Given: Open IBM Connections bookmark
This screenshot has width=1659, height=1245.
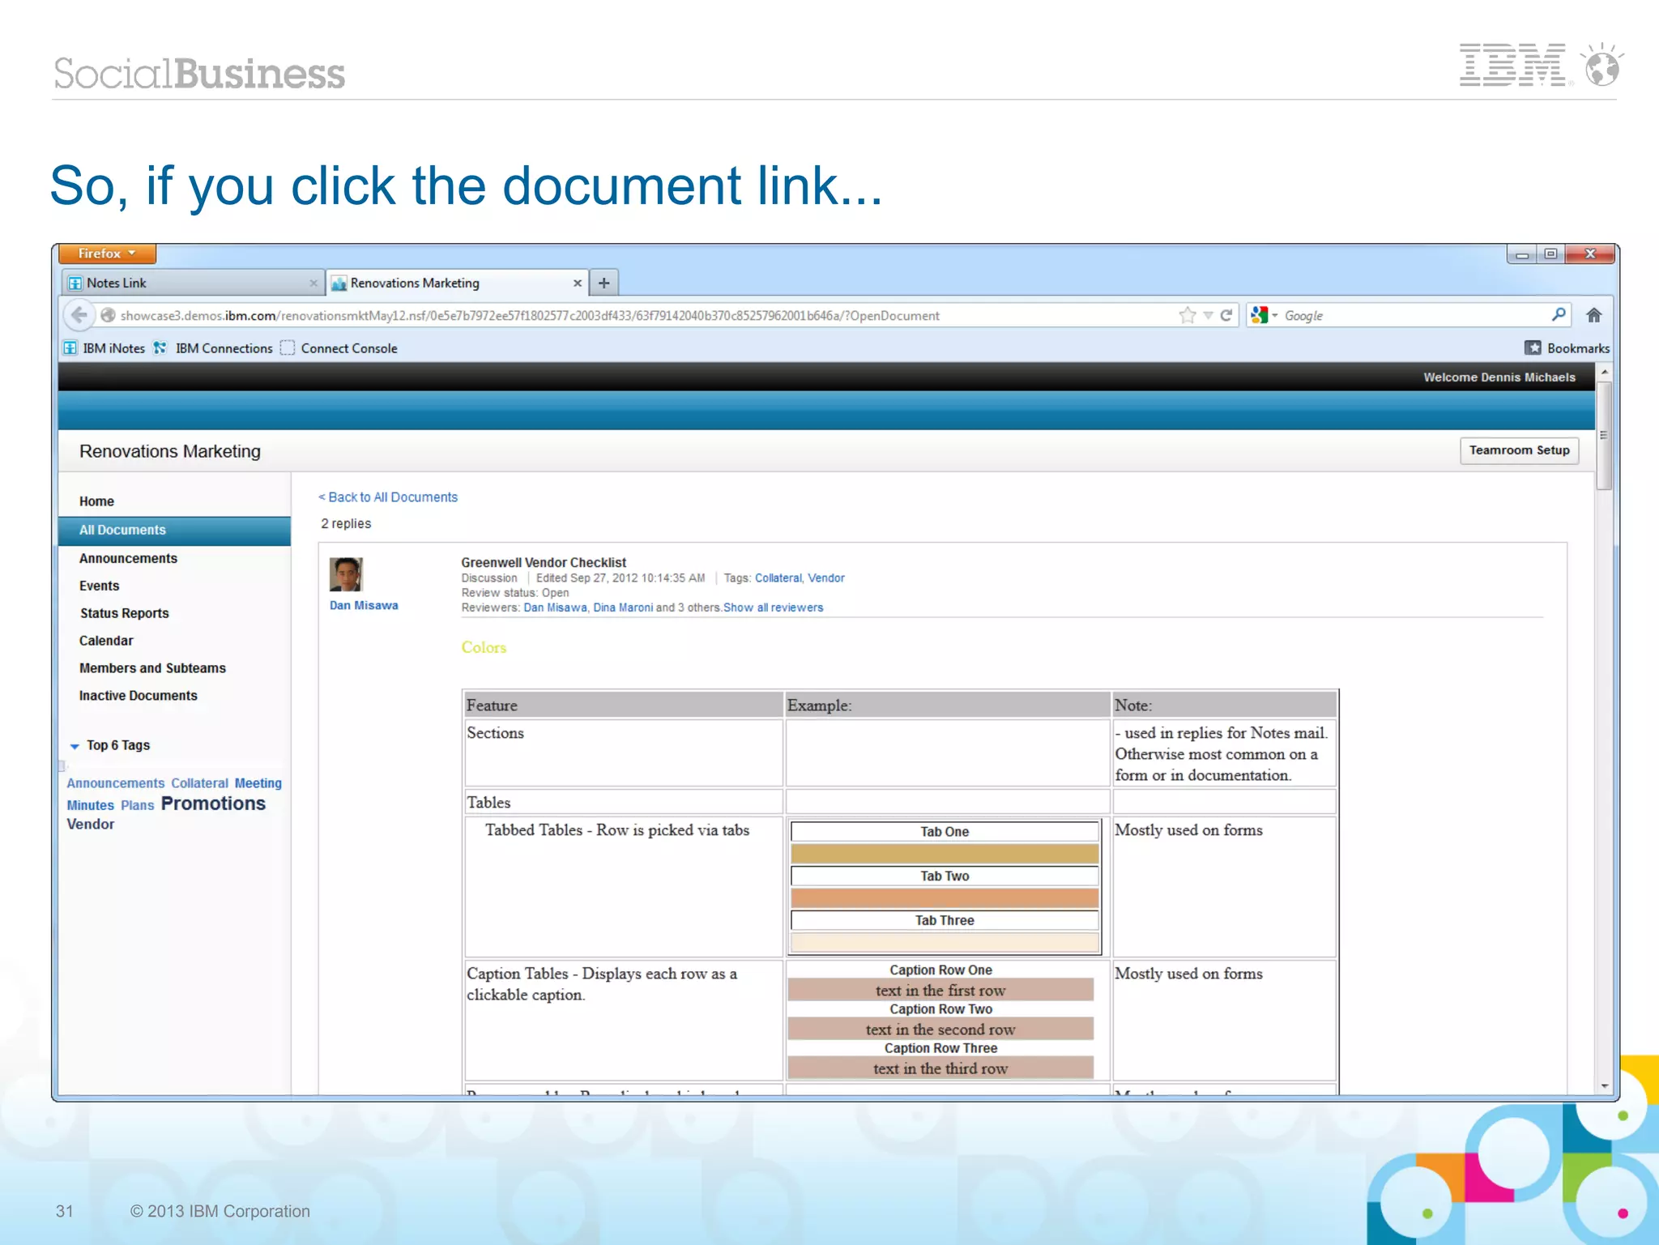Looking at the screenshot, I should click(x=213, y=348).
